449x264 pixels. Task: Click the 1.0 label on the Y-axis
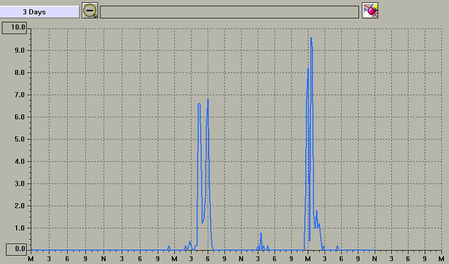[19, 228]
